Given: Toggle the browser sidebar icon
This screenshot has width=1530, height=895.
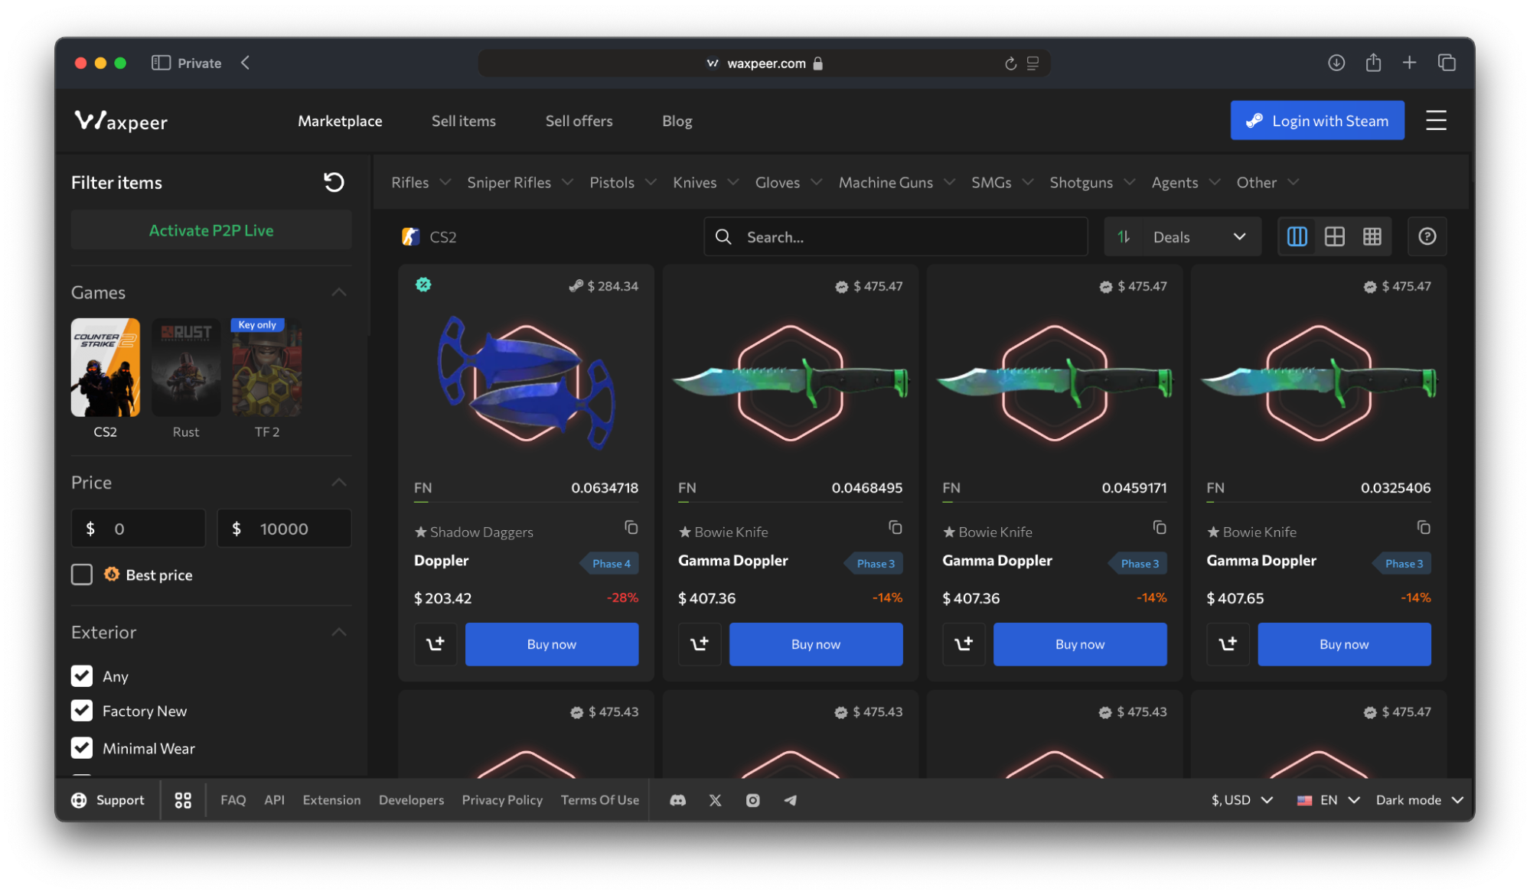Looking at the screenshot, I should [161, 63].
